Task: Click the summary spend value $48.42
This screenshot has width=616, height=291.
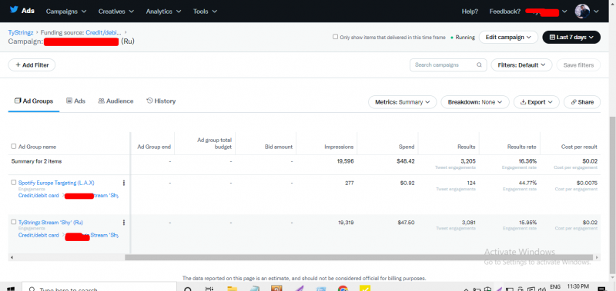Action: click(x=406, y=161)
